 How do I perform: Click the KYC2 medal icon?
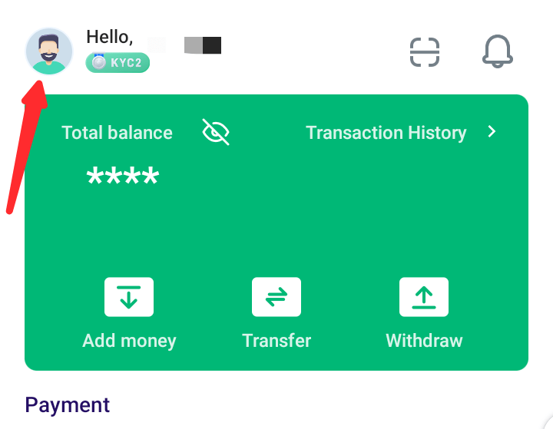point(99,62)
